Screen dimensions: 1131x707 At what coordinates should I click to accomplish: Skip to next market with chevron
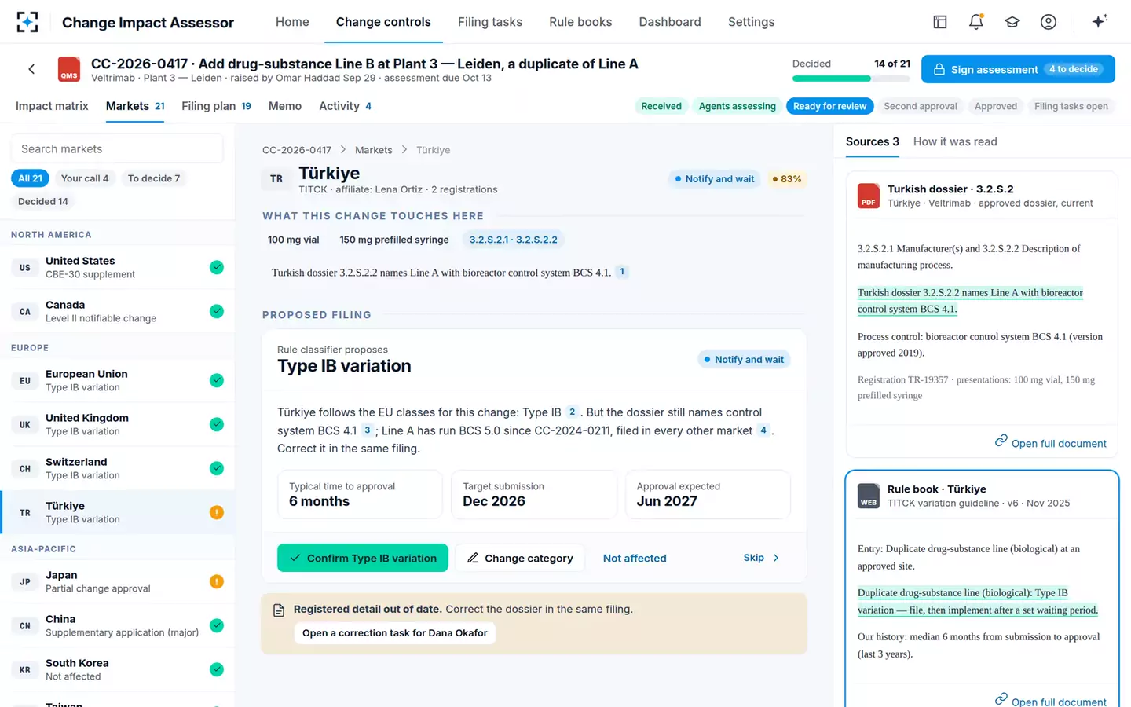point(761,558)
